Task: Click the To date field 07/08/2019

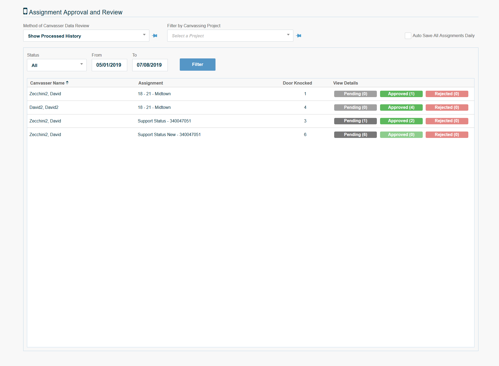Action: [x=150, y=65]
